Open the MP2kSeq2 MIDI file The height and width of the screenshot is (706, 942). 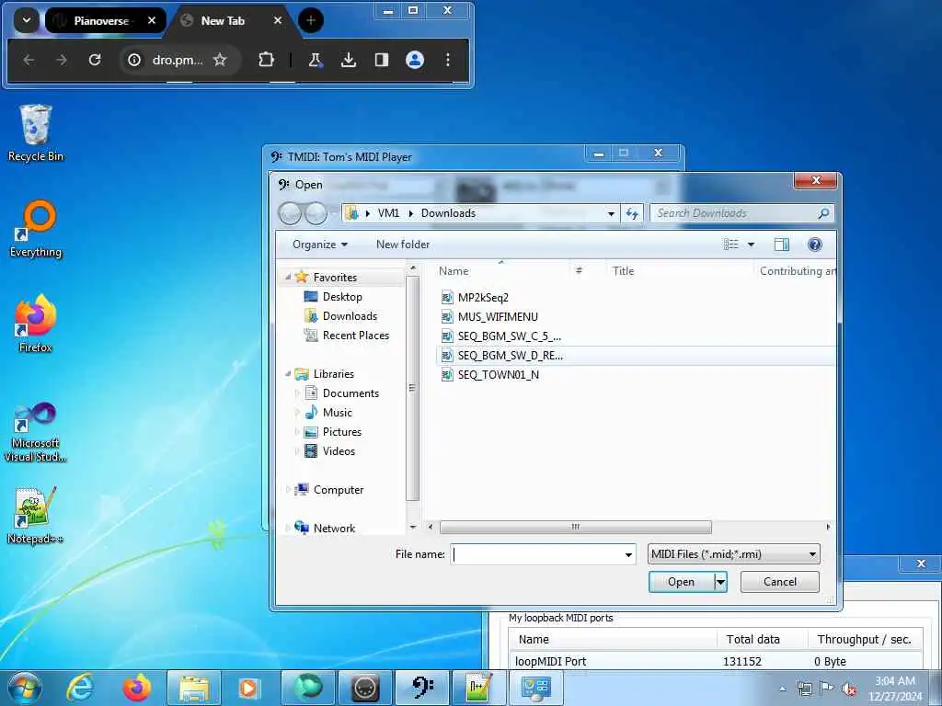click(x=483, y=298)
